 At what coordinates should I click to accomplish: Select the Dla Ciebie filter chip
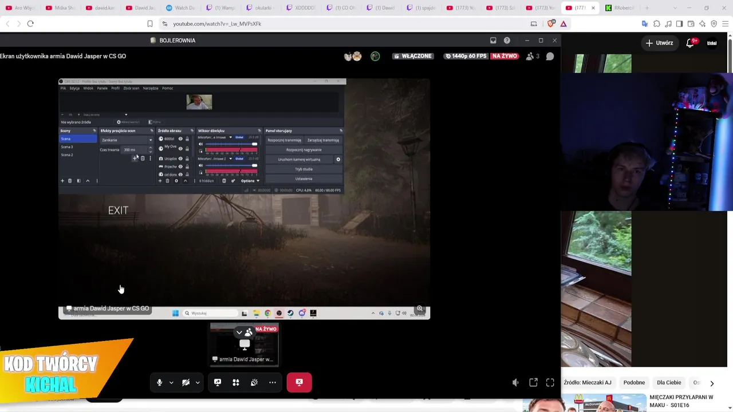[669, 383]
